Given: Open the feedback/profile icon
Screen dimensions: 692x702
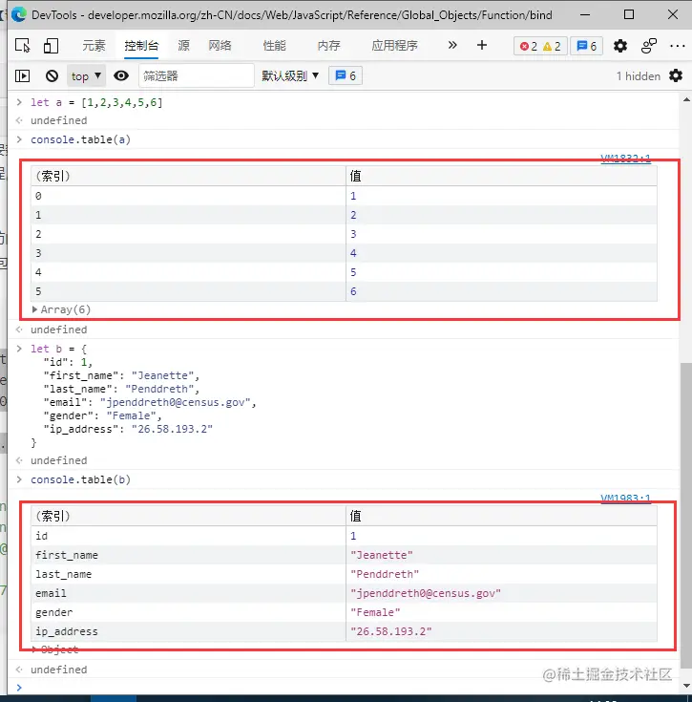Looking at the screenshot, I should [x=649, y=46].
